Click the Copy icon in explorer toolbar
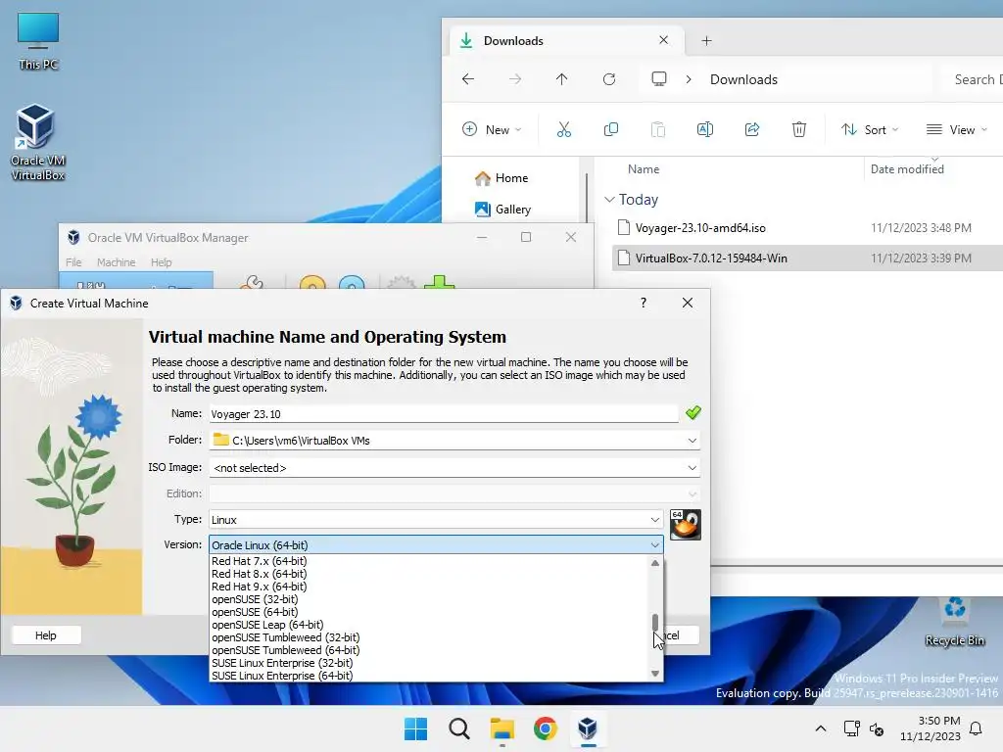 (x=611, y=130)
